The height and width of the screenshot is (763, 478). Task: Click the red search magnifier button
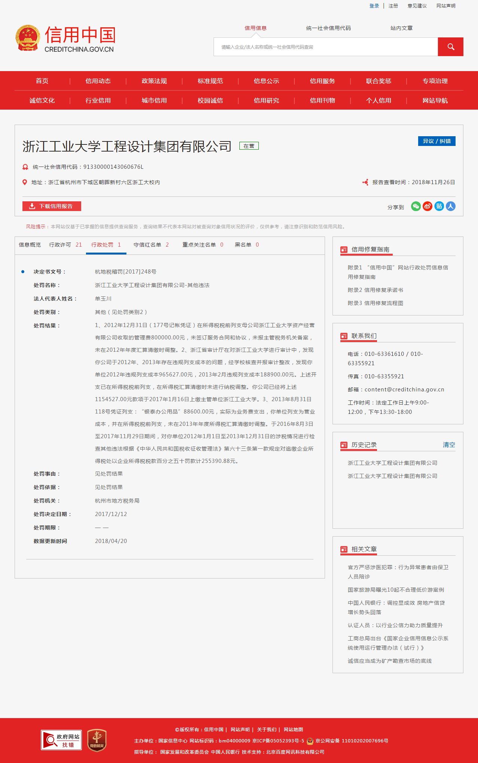coord(450,47)
